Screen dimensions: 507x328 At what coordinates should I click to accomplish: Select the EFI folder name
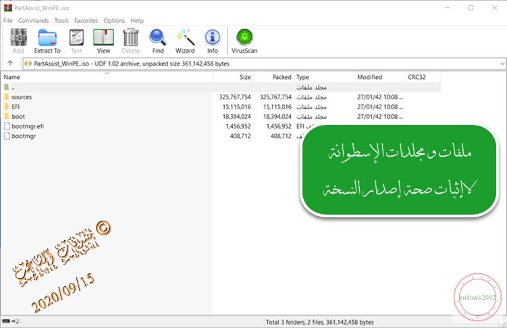point(16,107)
